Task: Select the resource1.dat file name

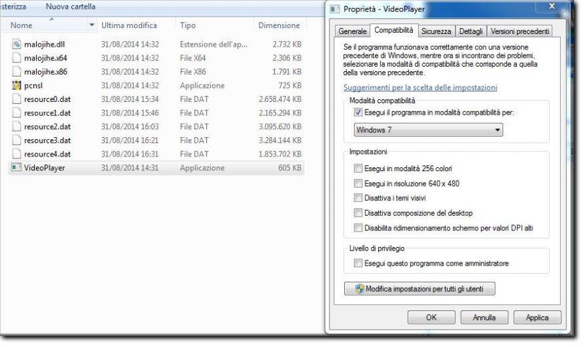Action: (47, 113)
